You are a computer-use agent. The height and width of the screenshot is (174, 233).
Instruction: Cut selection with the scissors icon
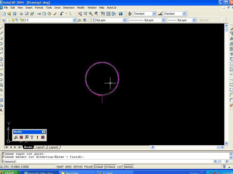click(x=39, y=14)
